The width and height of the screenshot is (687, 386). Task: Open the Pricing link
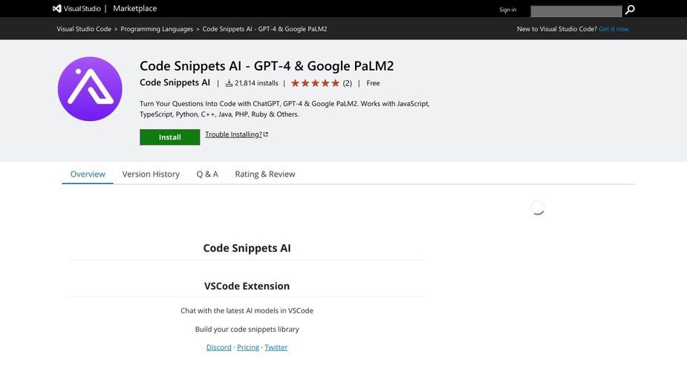coord(248,347)
